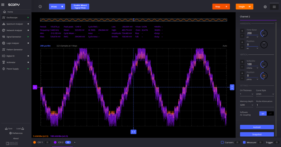
Task: Toggle Signal Generator run indicator in sidebar
Action: (28, 37)
